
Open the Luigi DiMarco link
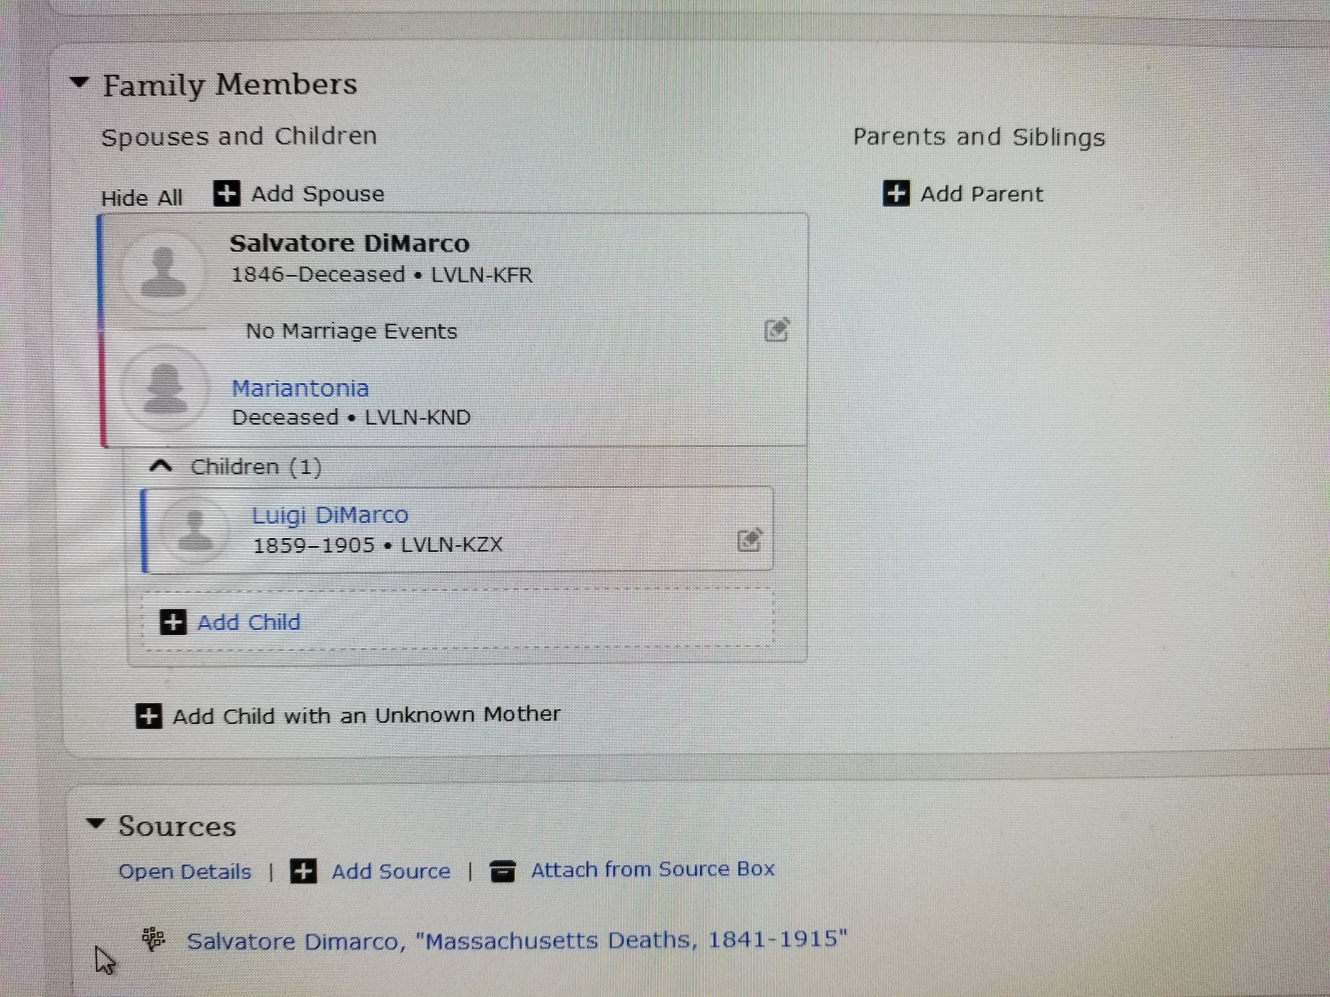click(330, 515)
